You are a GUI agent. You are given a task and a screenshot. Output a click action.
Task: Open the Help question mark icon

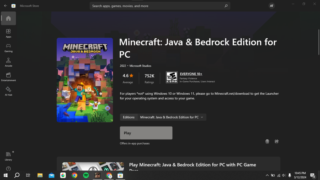coord(8,169)
